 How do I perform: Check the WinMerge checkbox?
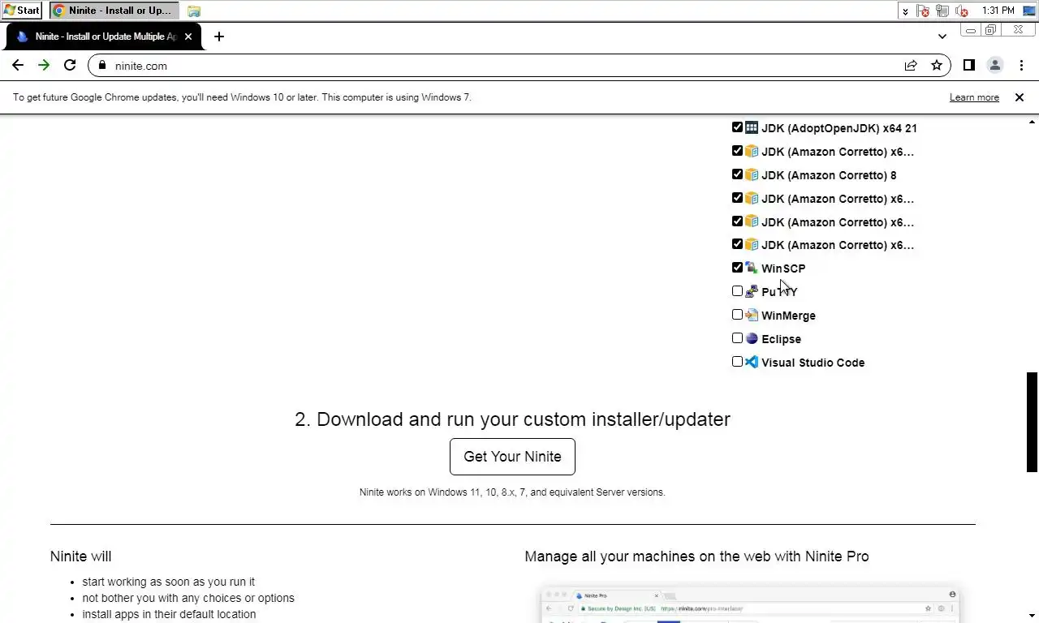[737, 315]
